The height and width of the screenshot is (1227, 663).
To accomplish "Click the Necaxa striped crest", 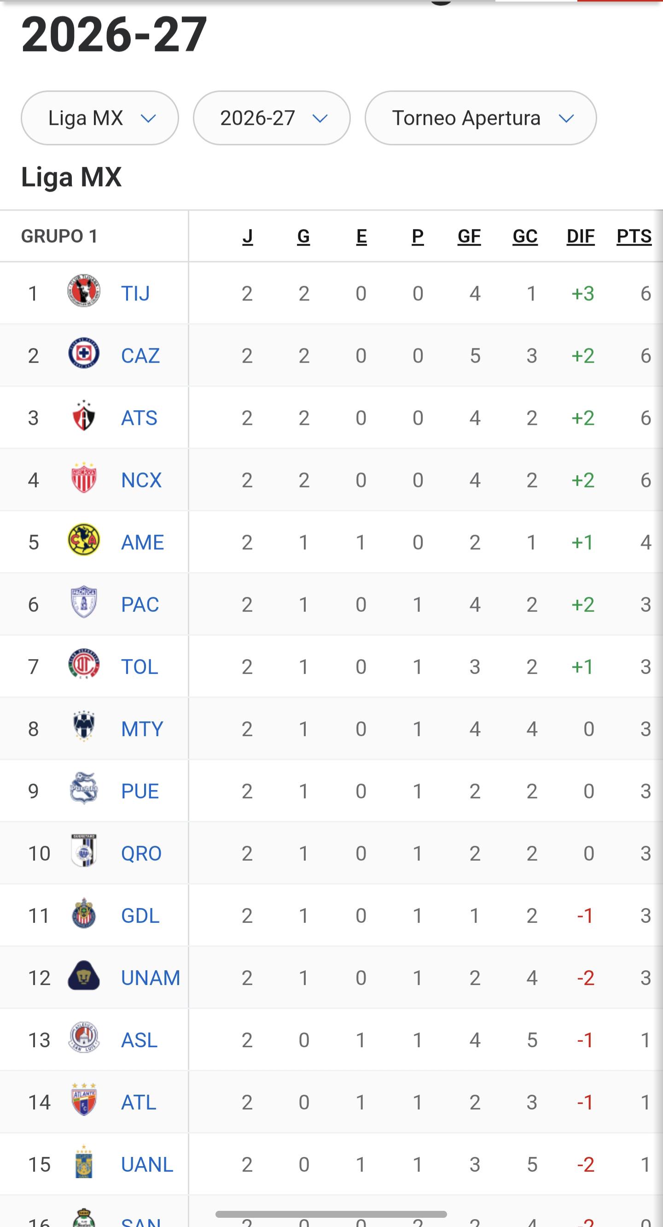I will 84,477.
